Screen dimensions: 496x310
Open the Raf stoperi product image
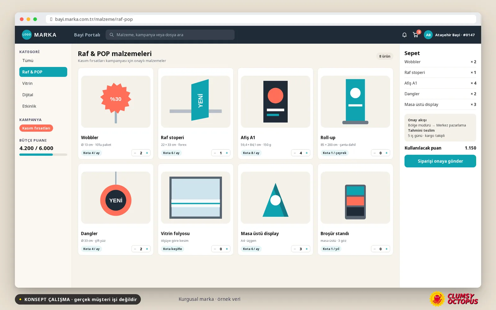[196, 102]
